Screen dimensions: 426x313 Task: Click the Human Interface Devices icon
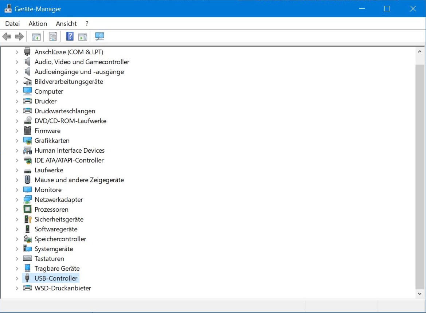click(x=27, y=150)
